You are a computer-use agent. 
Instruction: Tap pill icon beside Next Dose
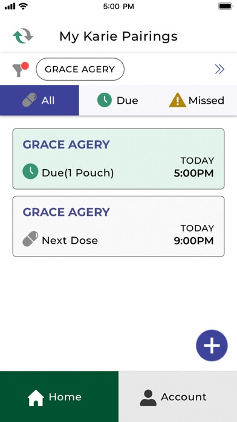click(x=30, y=239)
